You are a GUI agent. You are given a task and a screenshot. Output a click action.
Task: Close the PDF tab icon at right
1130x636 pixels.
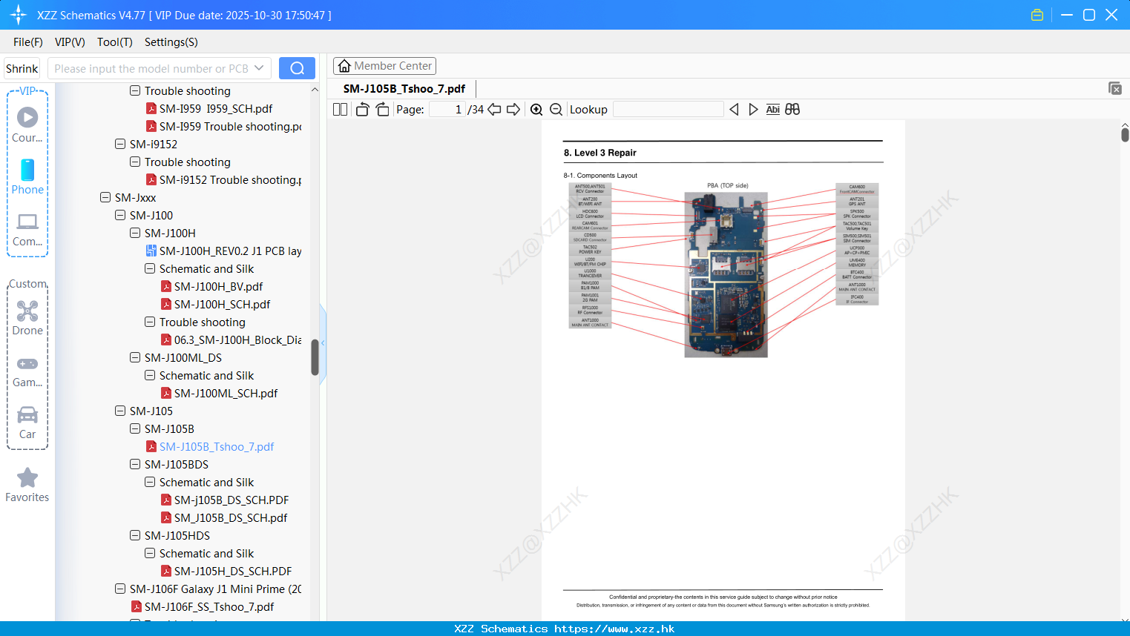pyautogui.click(x=1115, y=88)
